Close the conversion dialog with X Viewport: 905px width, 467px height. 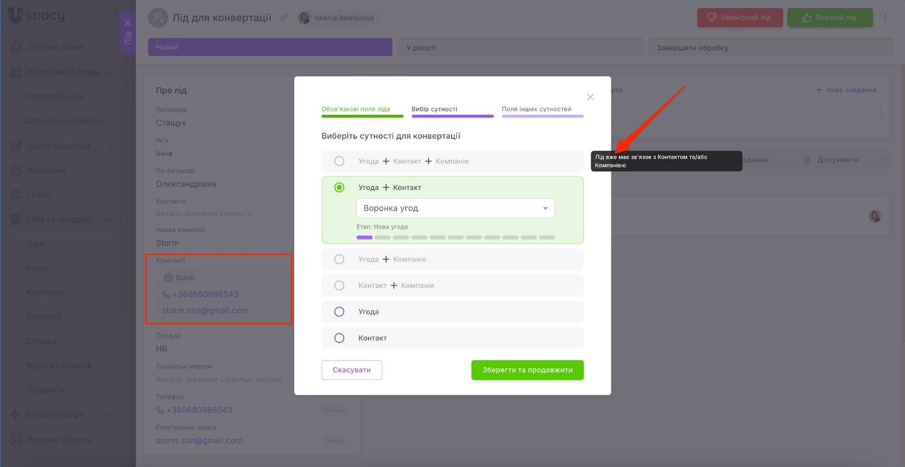tap(591, 97)
